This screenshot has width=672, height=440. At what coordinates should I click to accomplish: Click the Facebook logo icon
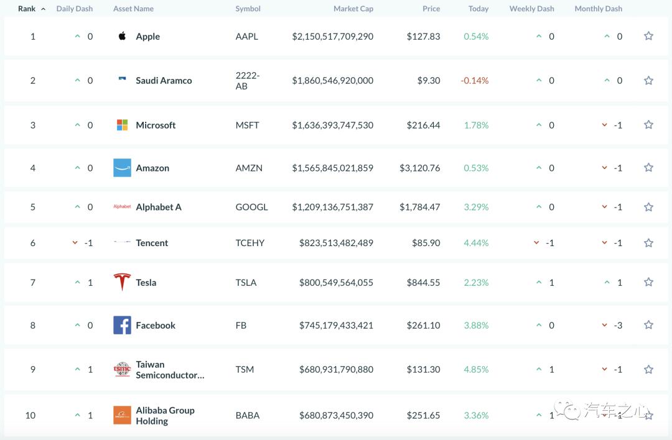pos(122,325)
